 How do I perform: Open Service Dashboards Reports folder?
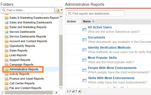28,36
